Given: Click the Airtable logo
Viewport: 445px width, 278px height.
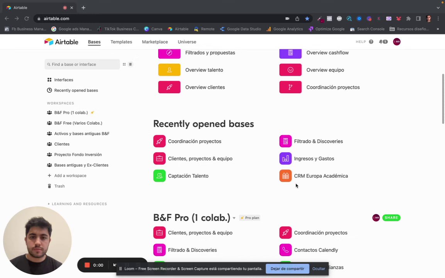Looking at the screenshot, I should (x=61, y=42).
